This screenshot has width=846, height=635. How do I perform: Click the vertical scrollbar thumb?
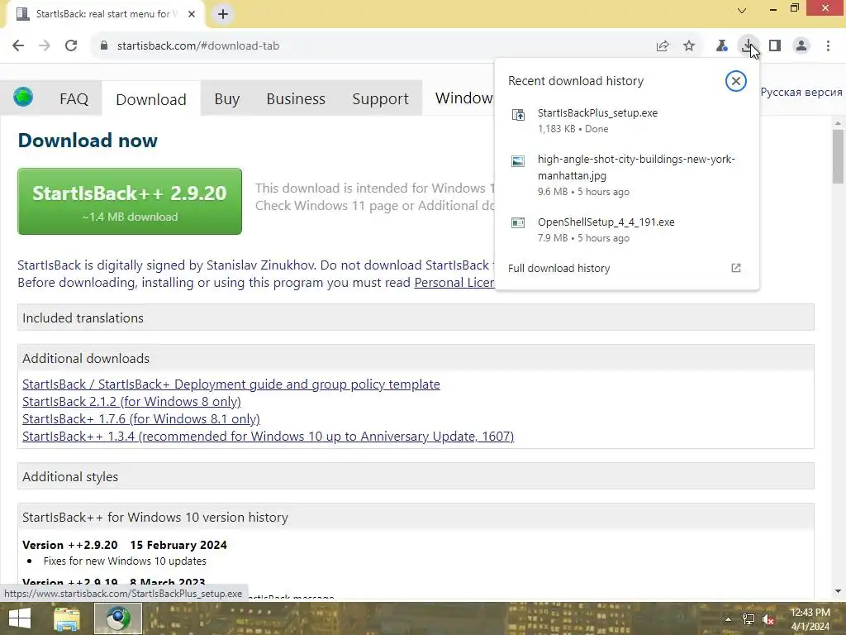(x=838, y=157)
